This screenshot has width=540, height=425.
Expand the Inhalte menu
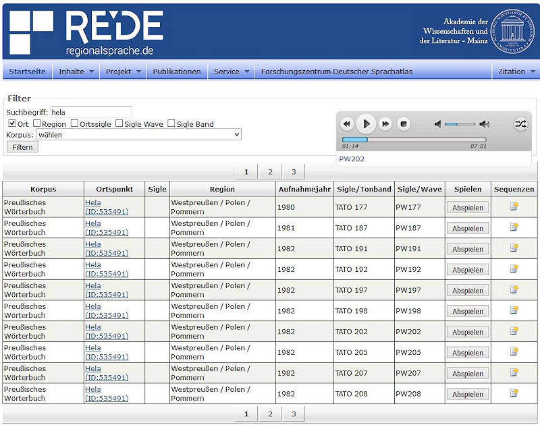76,72
